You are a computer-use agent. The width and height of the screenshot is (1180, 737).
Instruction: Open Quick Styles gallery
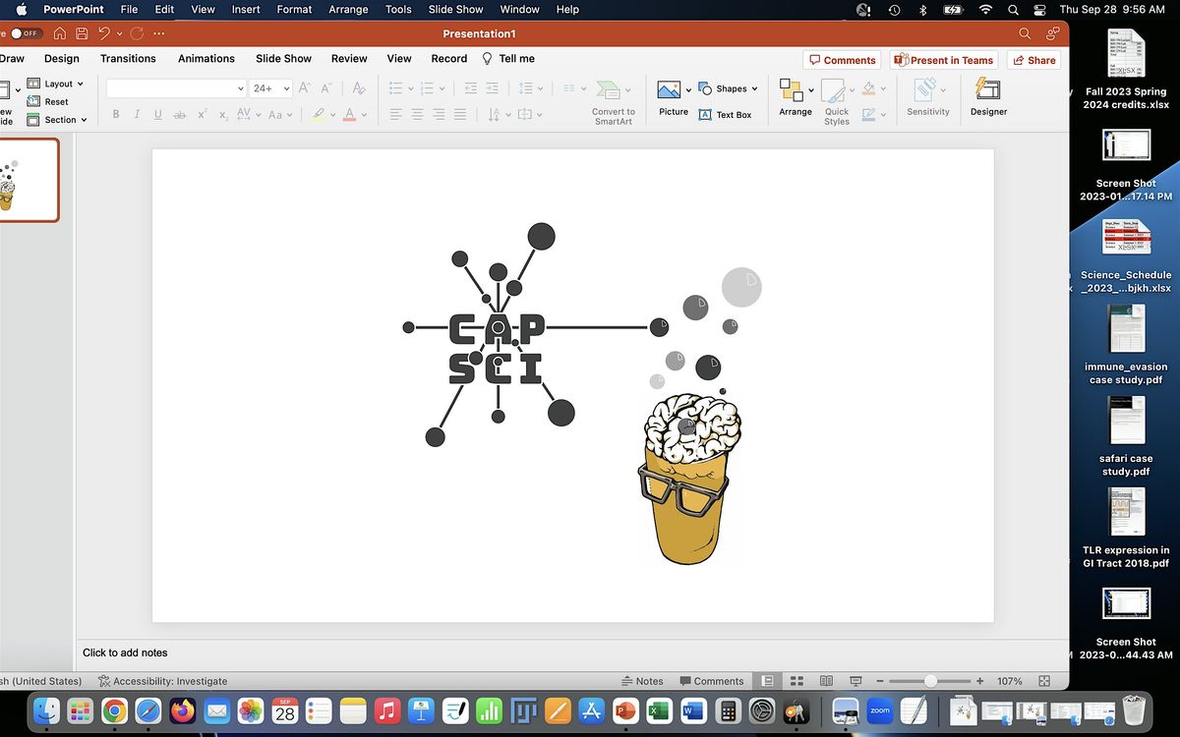837,102
